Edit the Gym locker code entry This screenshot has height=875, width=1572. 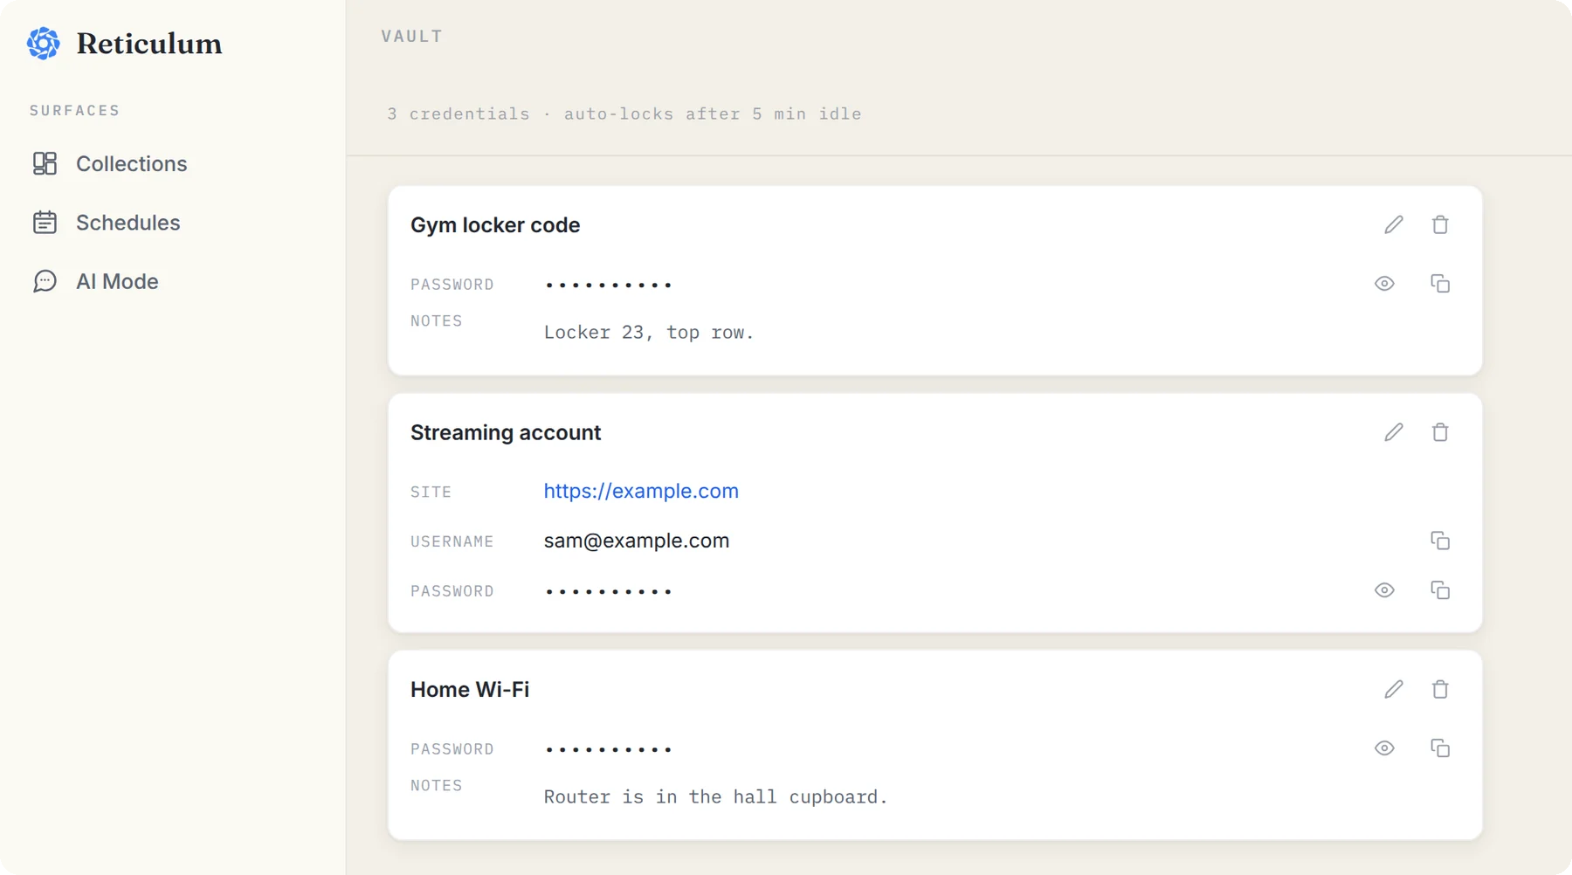pyautogui.click(x=1394, y=224)
